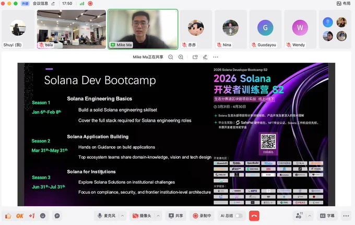Toggle the AI 总结 switch
Viewport: 355px width, 225px height.
click(x=239, y=216)
